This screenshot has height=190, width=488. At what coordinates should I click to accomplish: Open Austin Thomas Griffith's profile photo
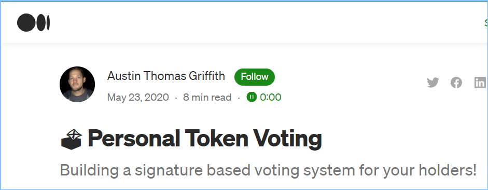(x=77, y=85)
